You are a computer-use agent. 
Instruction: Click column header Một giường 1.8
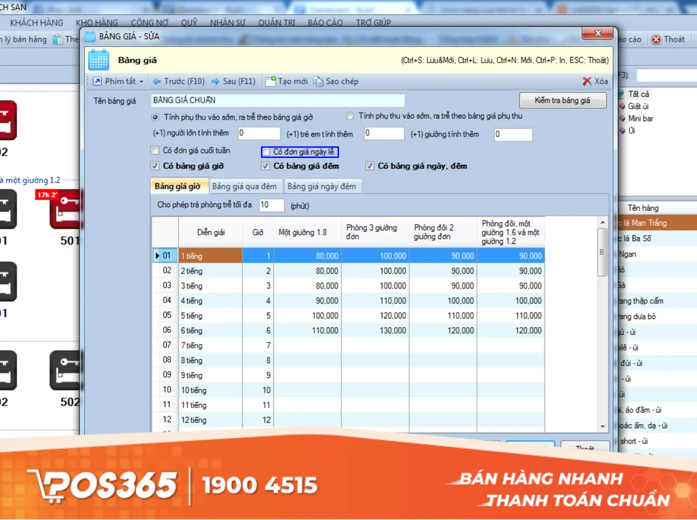(x=307, y=232)
